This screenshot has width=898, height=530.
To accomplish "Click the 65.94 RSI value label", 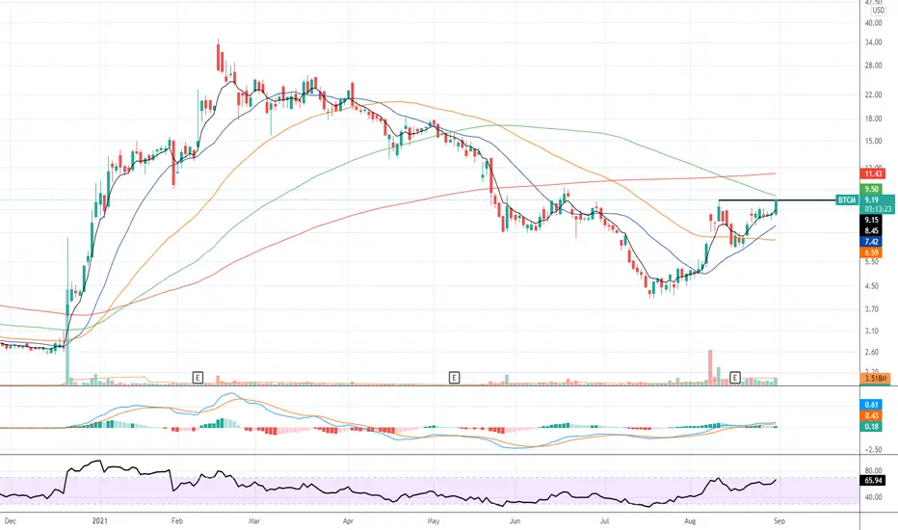I will pyautogui.click(x=873, y=481).
